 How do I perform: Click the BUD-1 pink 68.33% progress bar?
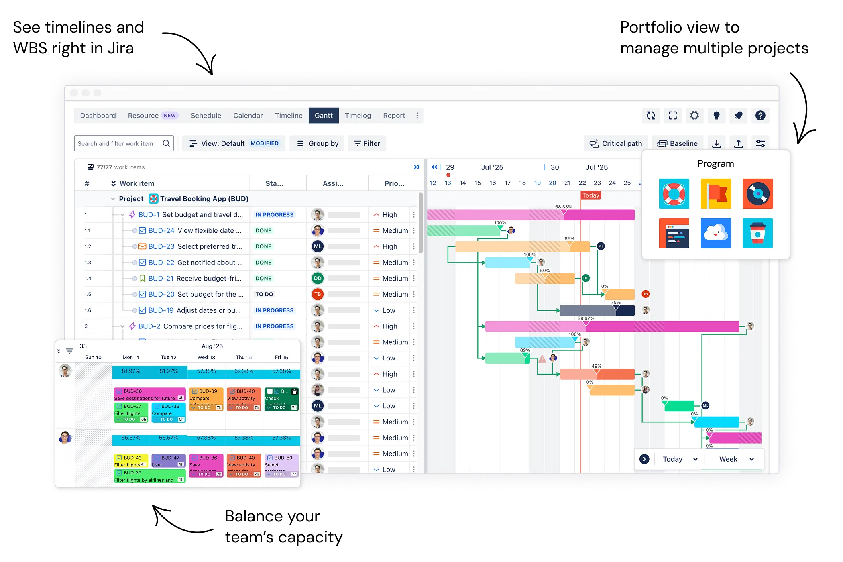[531, 215]
